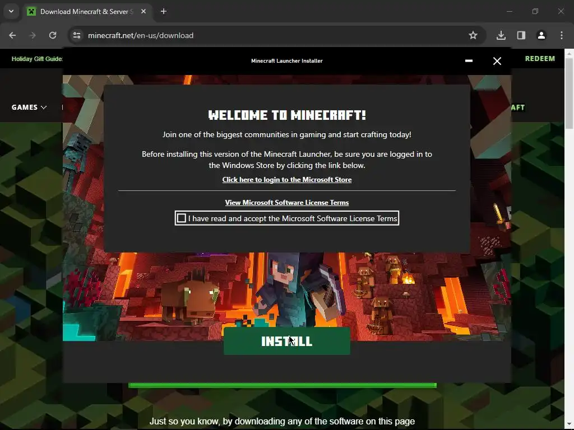Open the Chrome downloads icon
This screenshot has height=430, width=574.
tap(501, 35)
